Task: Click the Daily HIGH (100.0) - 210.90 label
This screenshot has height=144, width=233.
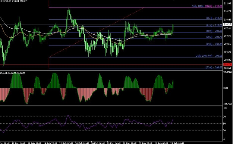Action: 207,6
